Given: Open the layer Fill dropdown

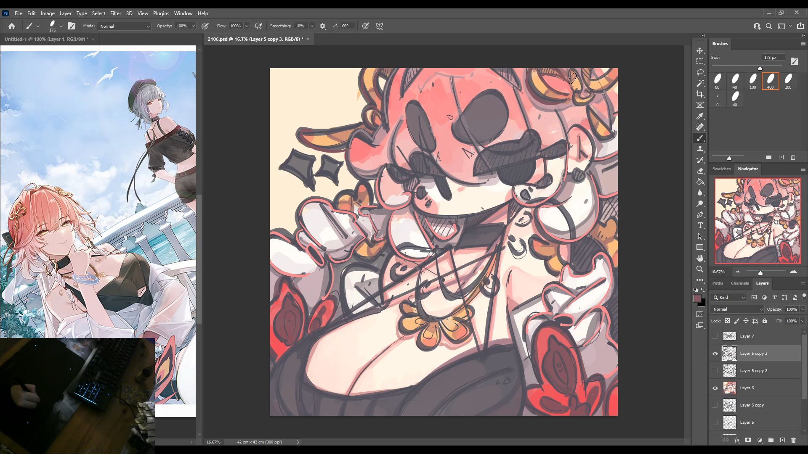Looking at the screenshot, I should coord(803,321).
